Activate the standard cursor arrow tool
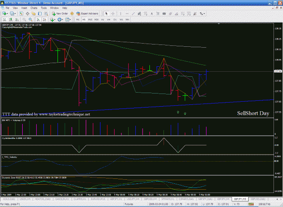283x207 pixels. point(106,14)
